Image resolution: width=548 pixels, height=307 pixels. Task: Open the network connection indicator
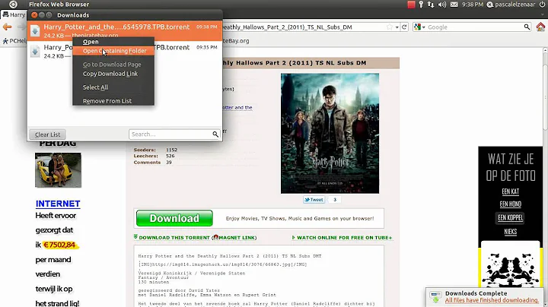(x=431, y=5)
